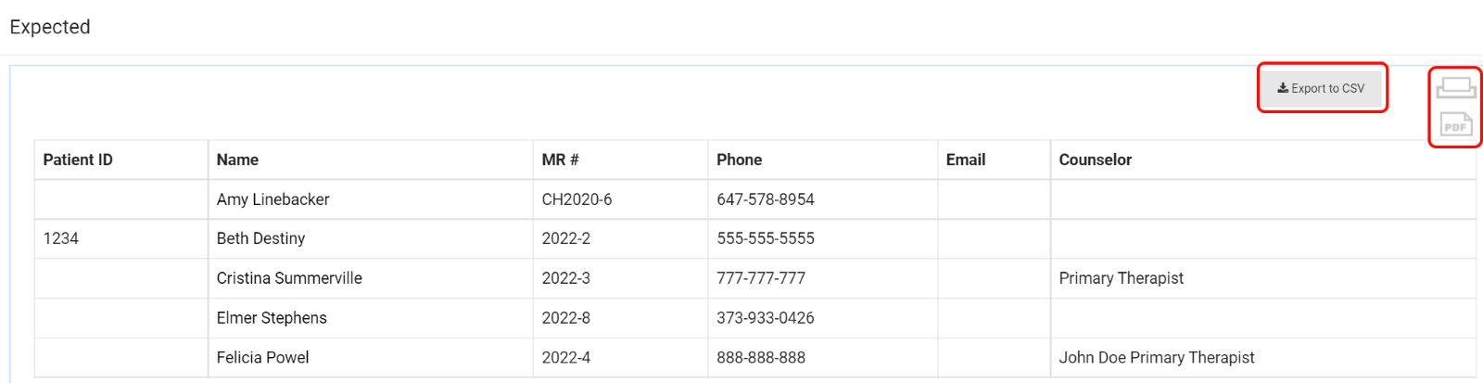Click John Doe Primary Therapist cell
This screenshot has height=383, width=1483.
tap(1156, 357)
